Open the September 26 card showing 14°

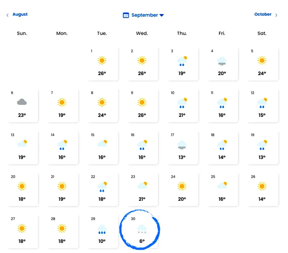[x=263, y=190]
